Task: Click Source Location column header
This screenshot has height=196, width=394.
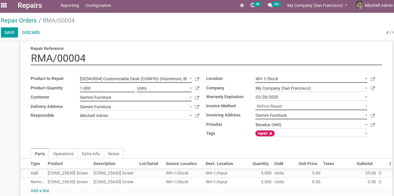Action: (181, 164)
